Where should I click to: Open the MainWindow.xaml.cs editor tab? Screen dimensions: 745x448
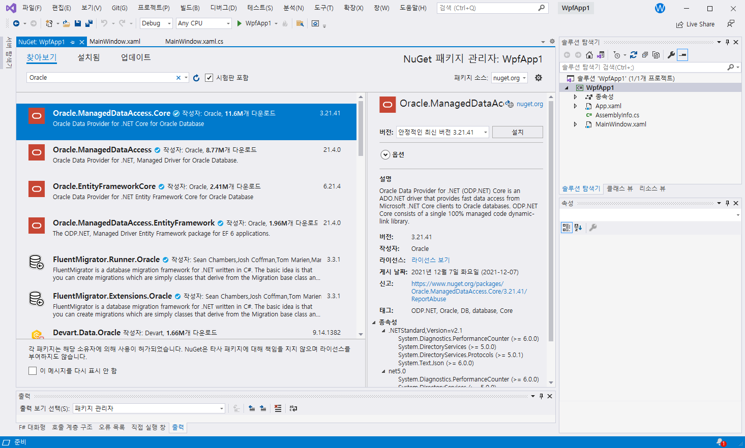(x=194, y=42)
